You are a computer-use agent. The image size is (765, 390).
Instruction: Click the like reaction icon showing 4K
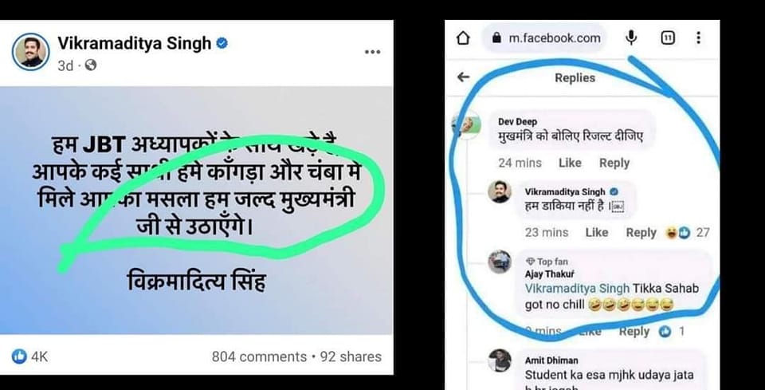click(20, 356)
